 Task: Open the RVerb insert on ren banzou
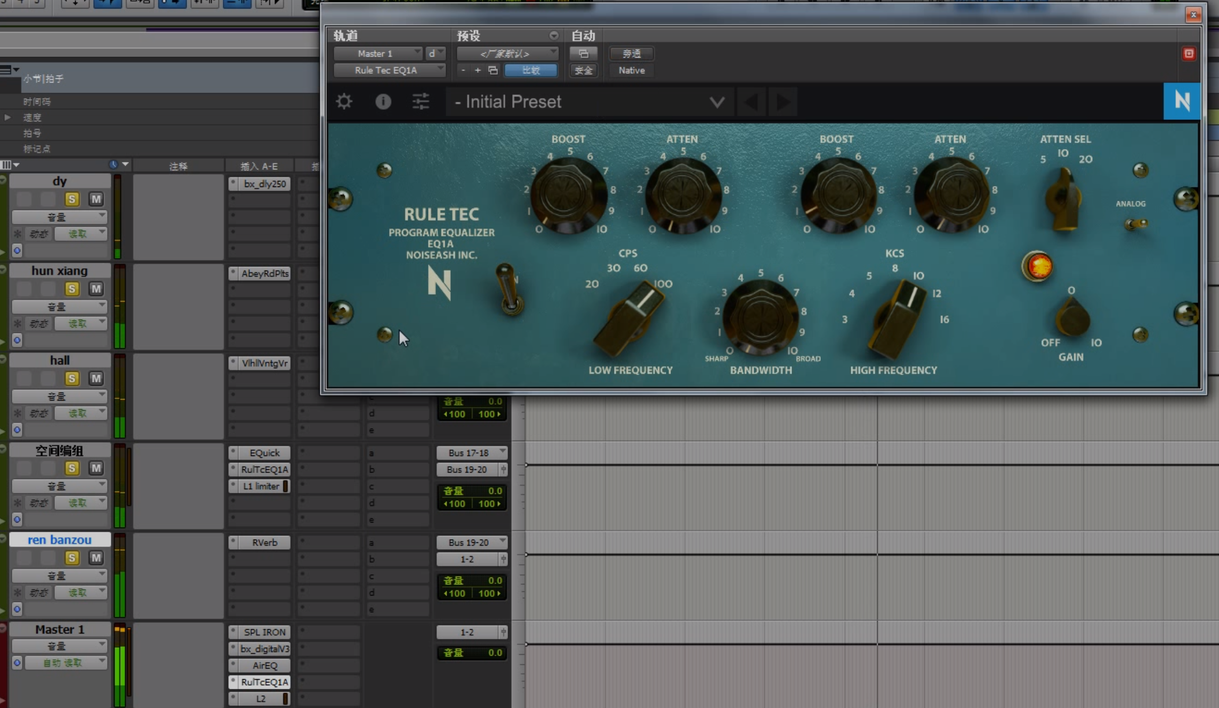pos(264,542)
